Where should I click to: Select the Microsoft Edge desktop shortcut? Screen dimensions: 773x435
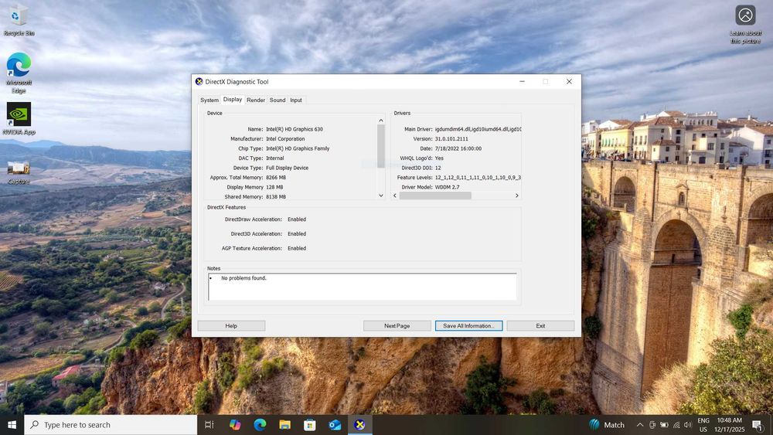click(19, 73)
